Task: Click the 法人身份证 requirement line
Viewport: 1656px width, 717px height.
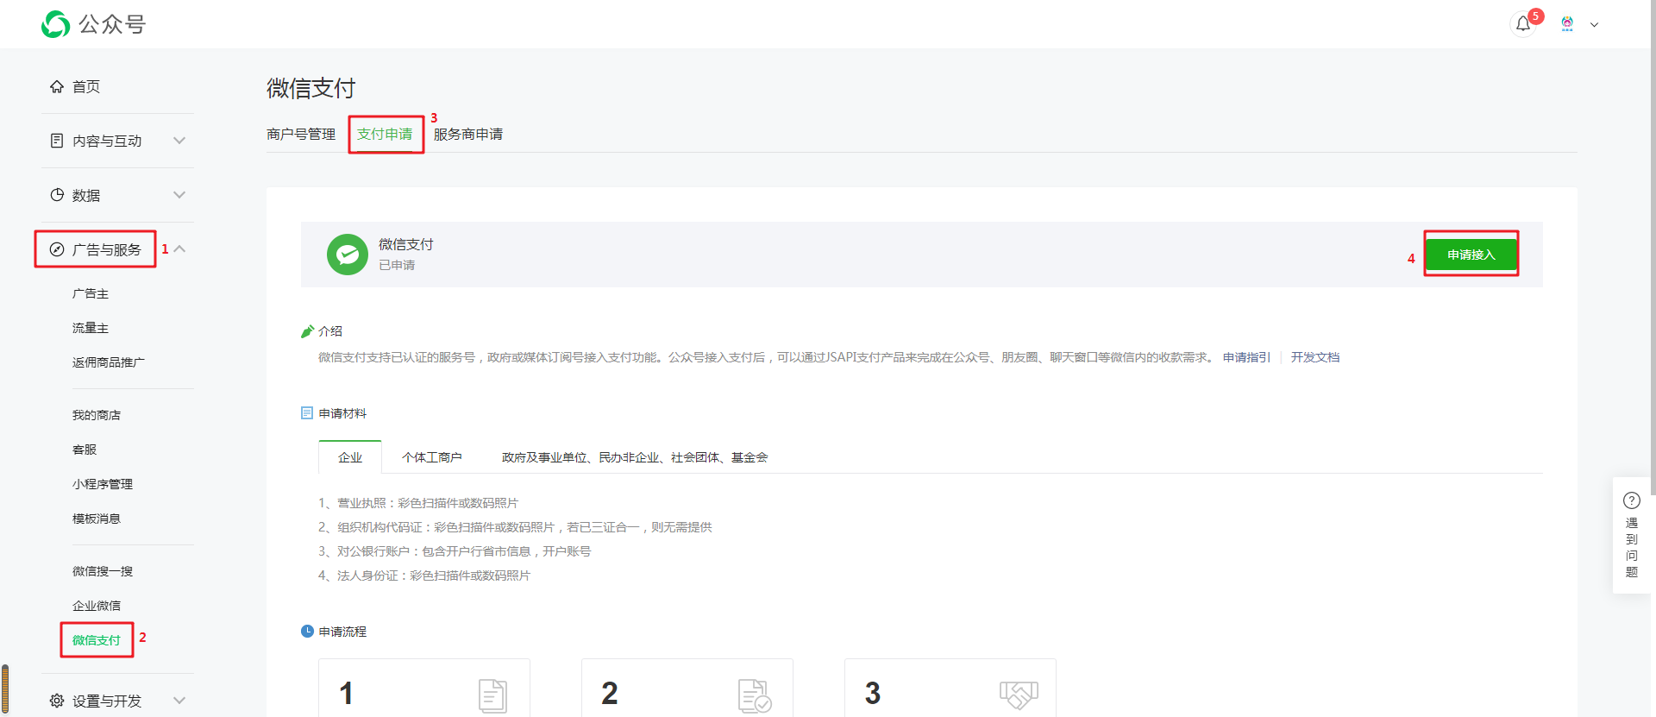Action: click(424, 575)
